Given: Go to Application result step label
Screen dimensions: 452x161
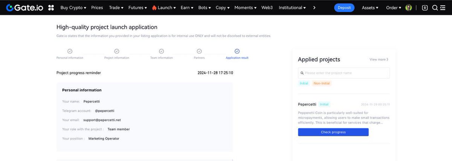Looking at the screenshot, I should tap(237, 58).
